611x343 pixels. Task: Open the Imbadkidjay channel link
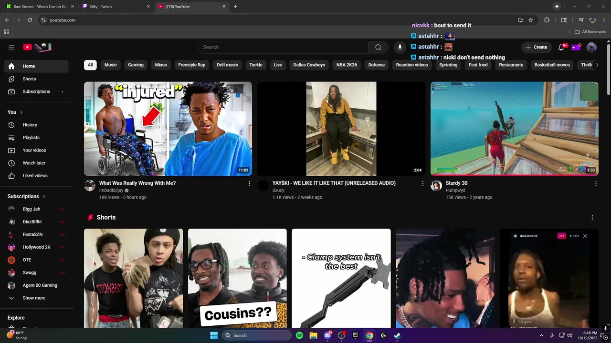tap(111, 191)
